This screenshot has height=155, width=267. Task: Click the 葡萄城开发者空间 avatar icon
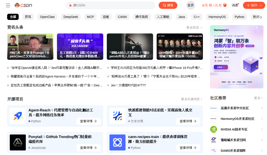pyautogui.click(x=214, y=140)
